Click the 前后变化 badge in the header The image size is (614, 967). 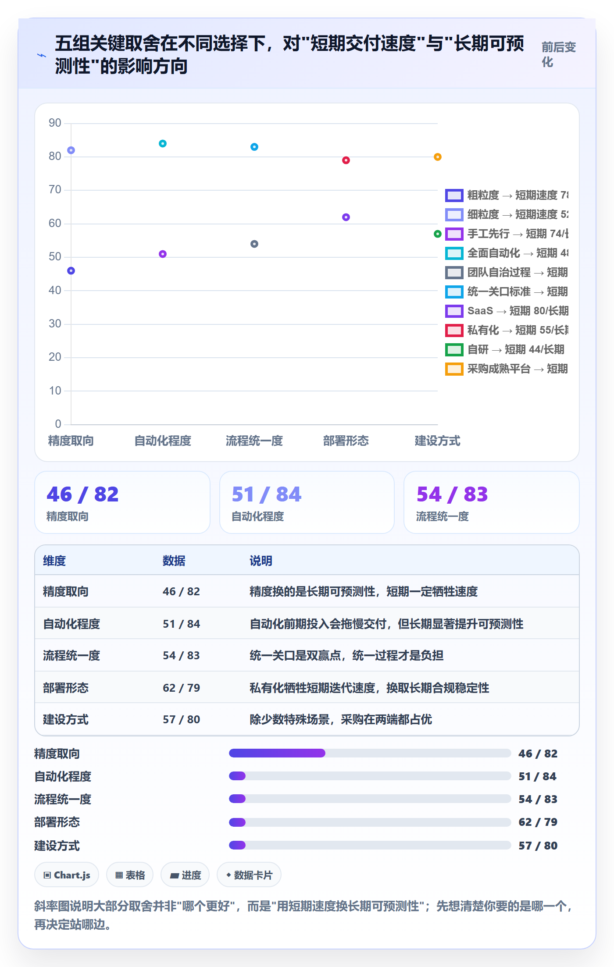click(559, 55)
